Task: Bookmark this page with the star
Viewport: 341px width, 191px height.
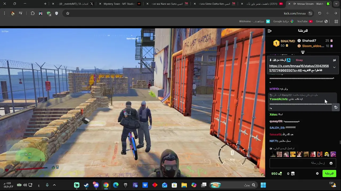Action: click(x=68, y=13)
